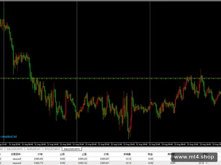This screenshot has width=221, height=165.
Task: Select the take-profit value 3365.35
Action: pyautogui.click(x=83, y=163)
